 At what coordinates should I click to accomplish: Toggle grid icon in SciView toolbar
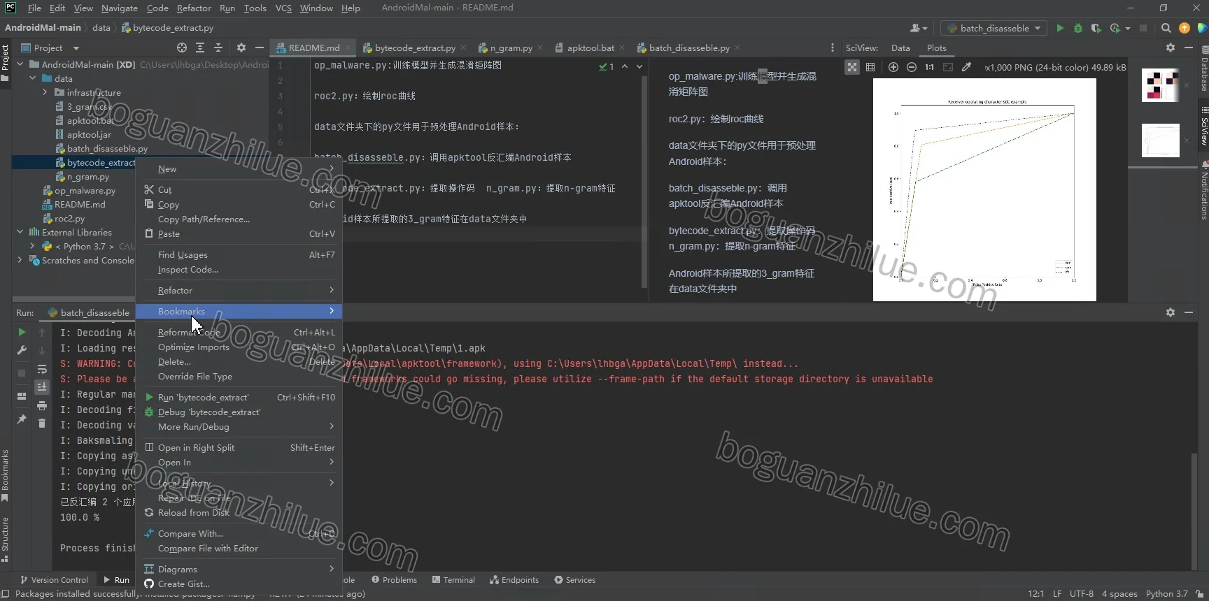(x=870, y=67)
